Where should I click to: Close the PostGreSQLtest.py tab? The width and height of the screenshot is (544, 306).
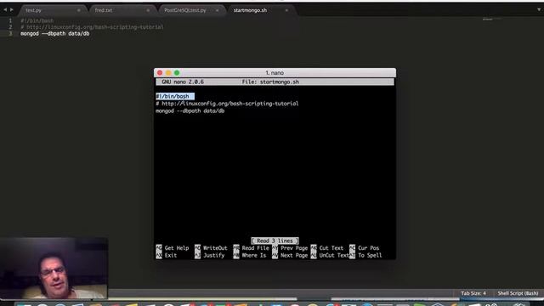coord(218,10)
